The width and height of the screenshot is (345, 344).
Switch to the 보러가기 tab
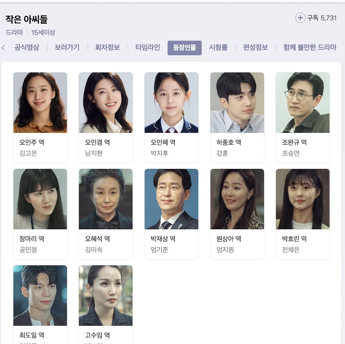click(x=67, y=47)
